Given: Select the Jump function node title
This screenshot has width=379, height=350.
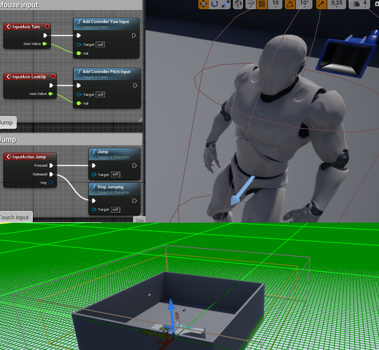Looking at the screenshot, I should tap(103, 152).
